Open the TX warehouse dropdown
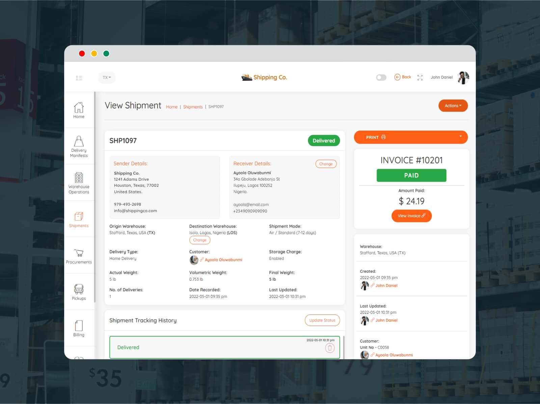 click(x=107, y=78)
